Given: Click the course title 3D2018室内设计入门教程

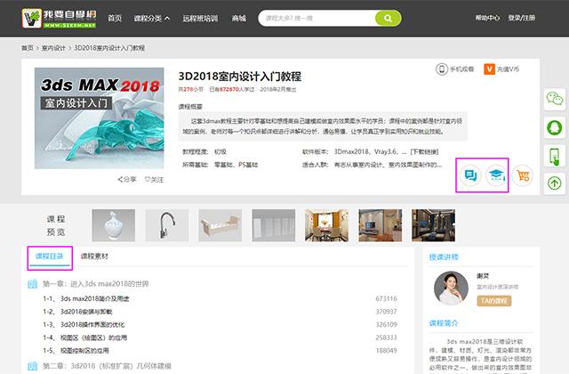Looking at the screenshot, I should [240, 77].
